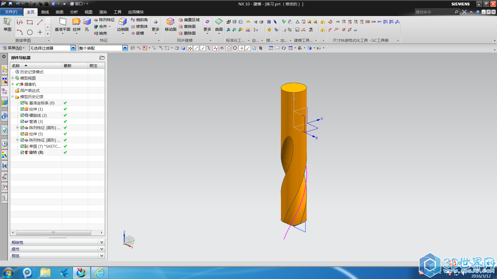
Task: Switch to the 视图 tab
Action: coord(89,12)
